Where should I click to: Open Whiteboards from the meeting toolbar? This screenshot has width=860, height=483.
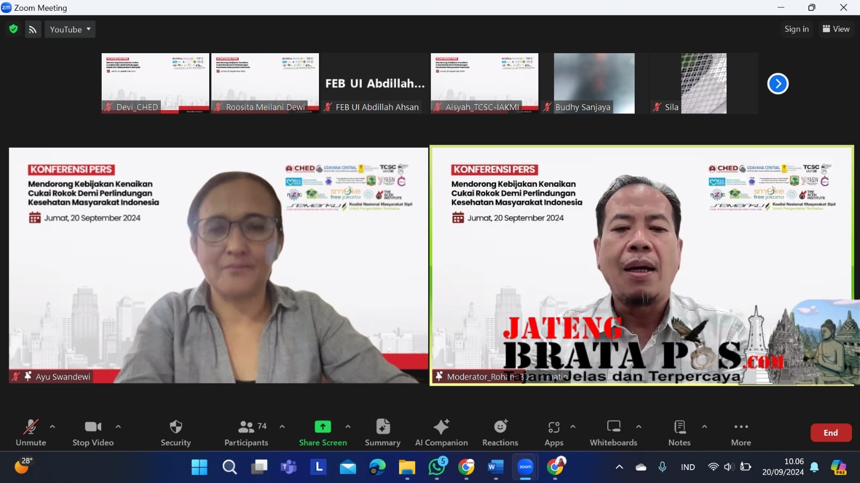coord(613,427)
